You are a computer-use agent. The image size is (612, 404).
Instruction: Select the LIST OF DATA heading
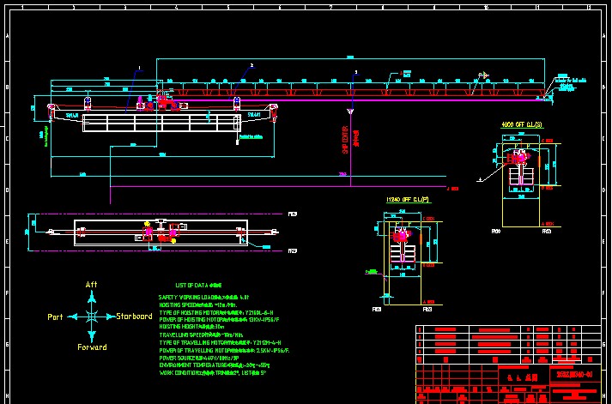[x=198, y=285]
